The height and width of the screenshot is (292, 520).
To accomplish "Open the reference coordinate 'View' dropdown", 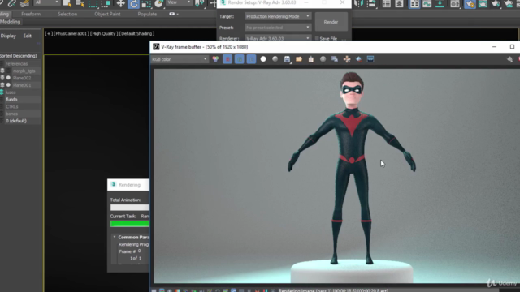I will pyautogui.click(x=179, y=2).
